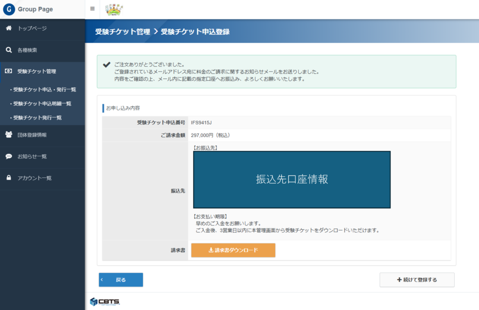Click the lock icon beside アカウント一覧
The width and height of the screenshot is (479, 310).
click(8, 178)
